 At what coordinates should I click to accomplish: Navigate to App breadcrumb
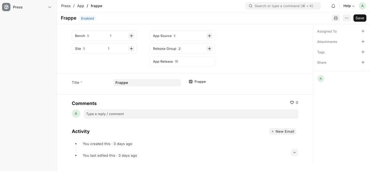click(x=81, y=6)
